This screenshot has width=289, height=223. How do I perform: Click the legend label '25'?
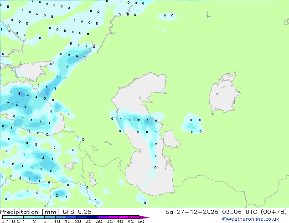tap(88, 221)
